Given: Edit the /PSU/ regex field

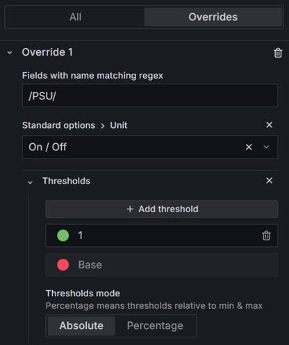Looking at the screenshot, I should click(150, 95).
